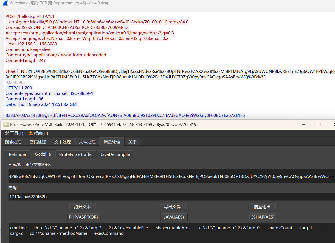Decrypt using the PHP/ASP(XOR) button

tap(83, 217)
